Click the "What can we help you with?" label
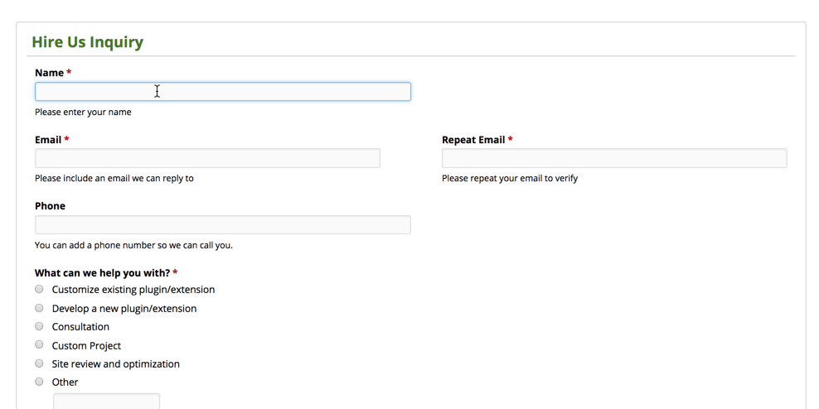This screenshot has height=409, width=819. pyautogui.click(x=102, y=272)
